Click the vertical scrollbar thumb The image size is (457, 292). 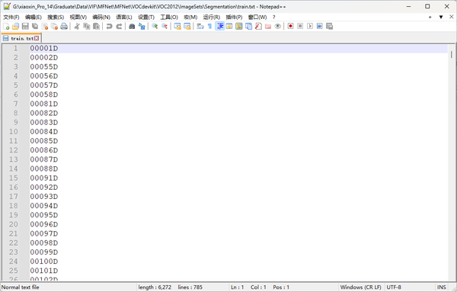(452, 55)
